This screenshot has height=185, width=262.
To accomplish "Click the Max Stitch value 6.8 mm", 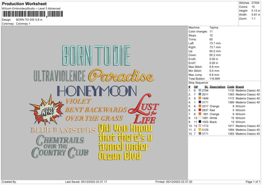I will coord(214,67).
